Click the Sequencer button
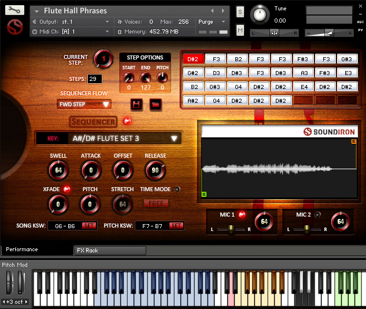Viewport: 366px width, 309px height. coord(93,122)
